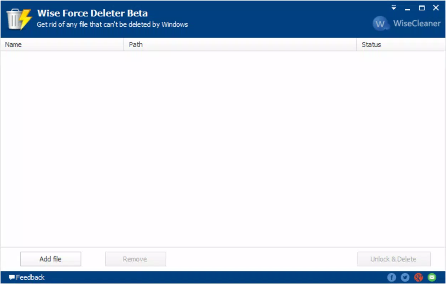Close the Wise Force Deleter window
The width and height of the screenshot is (446, 284).
tap(436, 8)
